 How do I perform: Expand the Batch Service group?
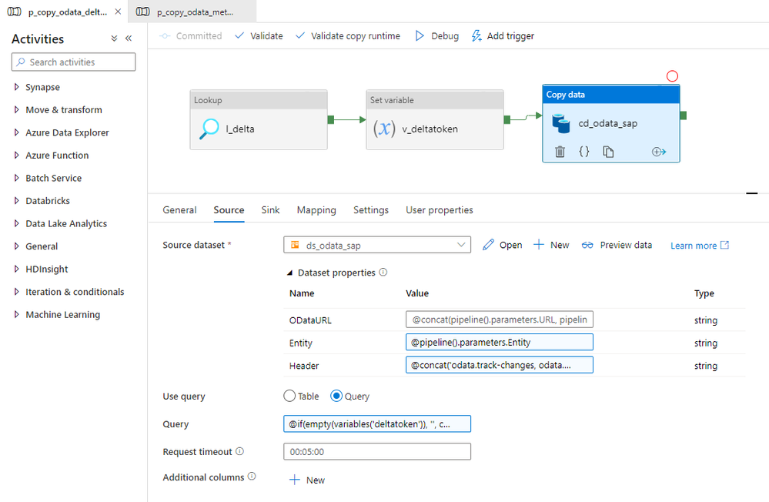[x=16, y=178]
